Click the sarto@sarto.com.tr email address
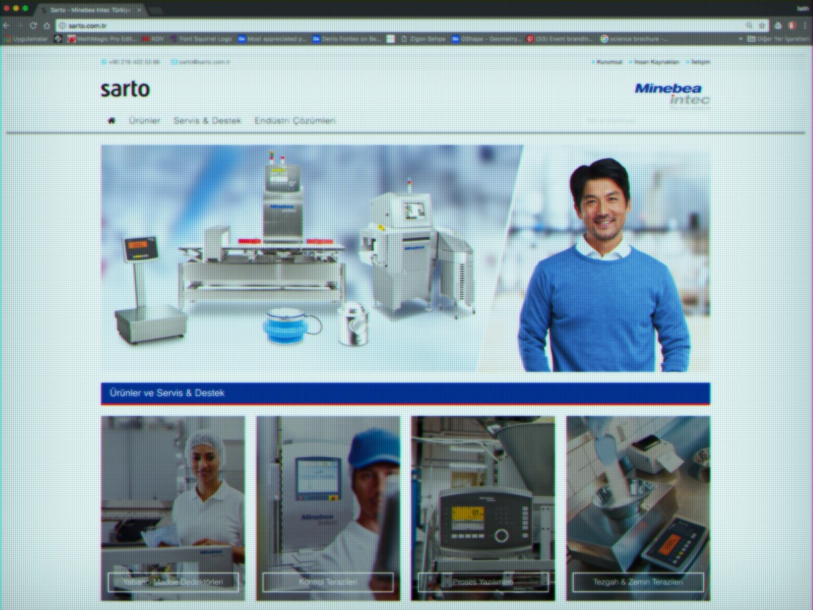This screenshot has width=813, height=610. pyautogui.click(x=205, y=62)
